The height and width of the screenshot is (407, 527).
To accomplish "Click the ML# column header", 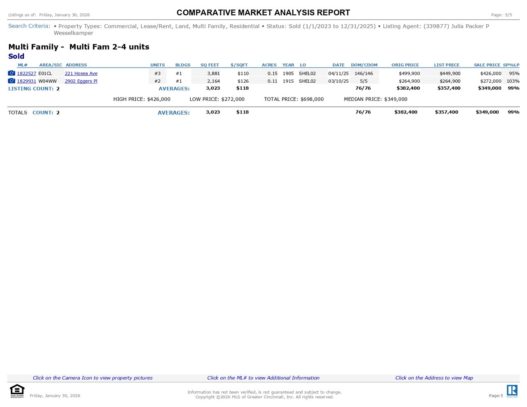I will (23, 65).
